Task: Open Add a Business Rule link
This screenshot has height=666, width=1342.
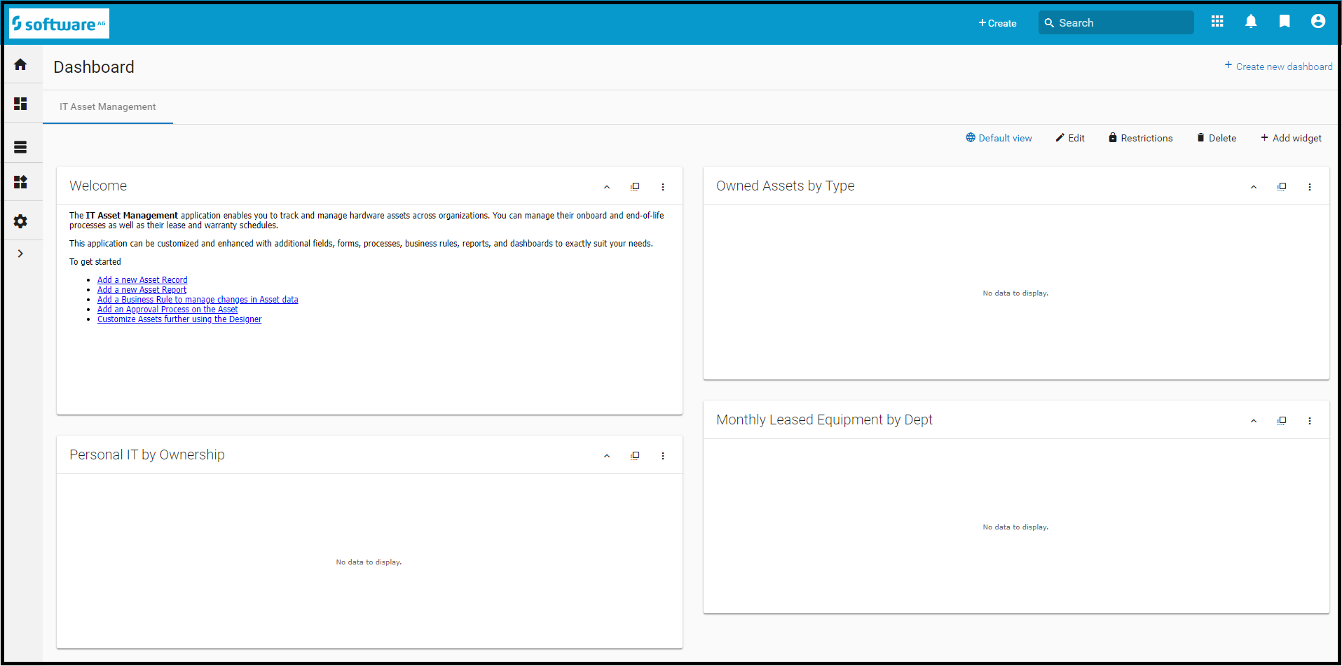Action: click(x=198, y=300)
